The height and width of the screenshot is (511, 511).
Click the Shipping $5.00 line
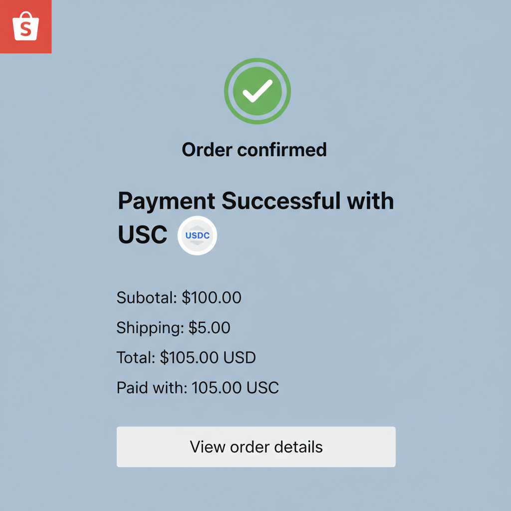pyautogui.click(x=173, y=328)
